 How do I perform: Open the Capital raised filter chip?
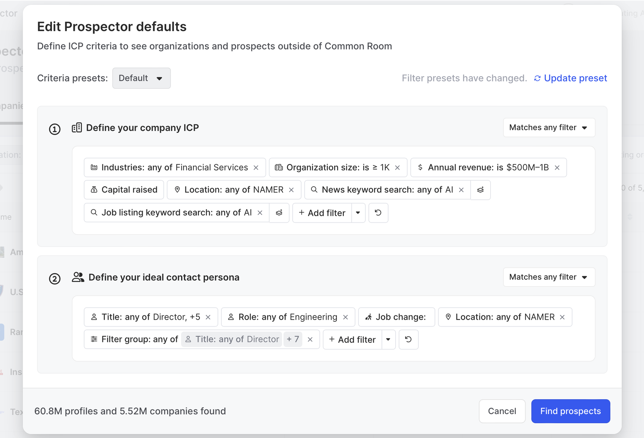pos(124,190)
